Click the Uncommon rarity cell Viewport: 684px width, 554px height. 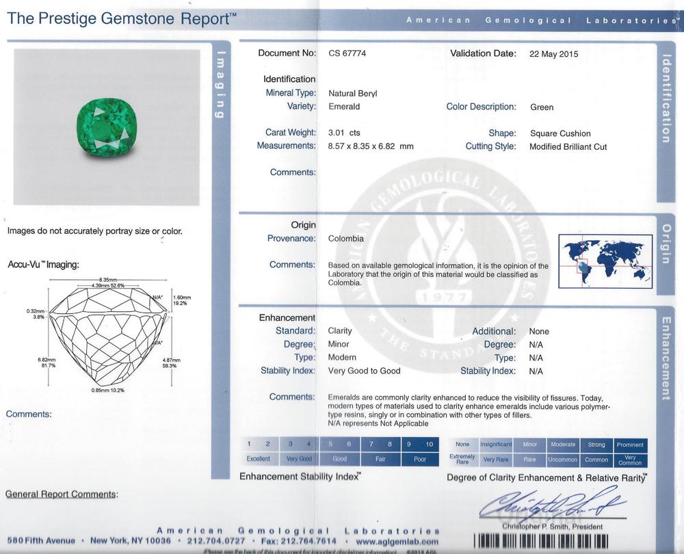(563, 460)
